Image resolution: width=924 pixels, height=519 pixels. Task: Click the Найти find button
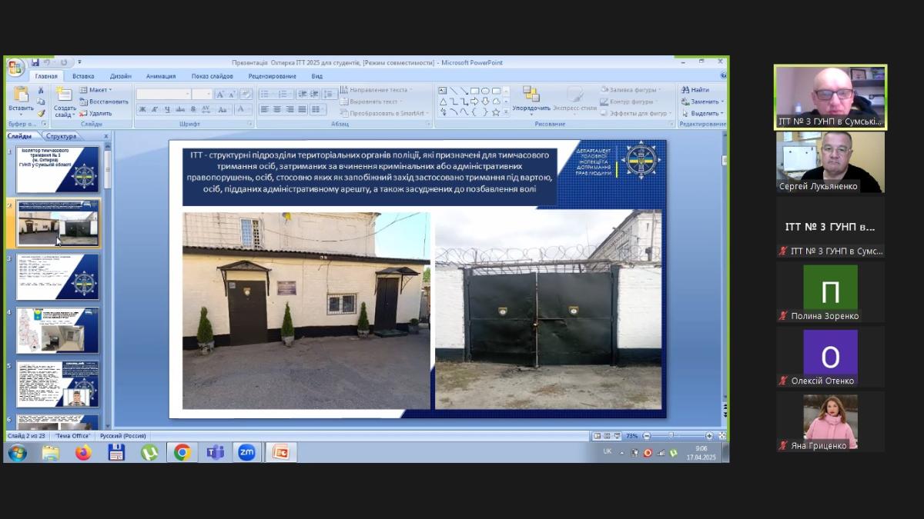[x=695, y=90]
